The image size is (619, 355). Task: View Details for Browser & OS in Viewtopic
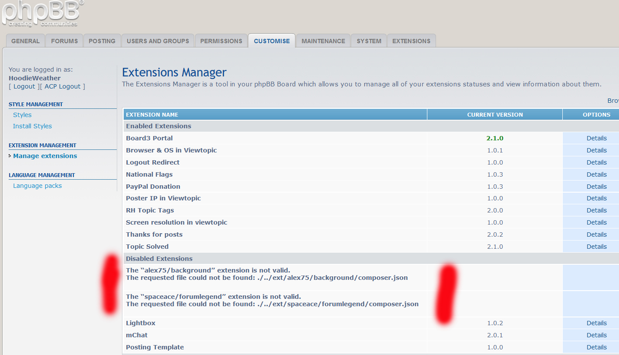tap(597, 150)
